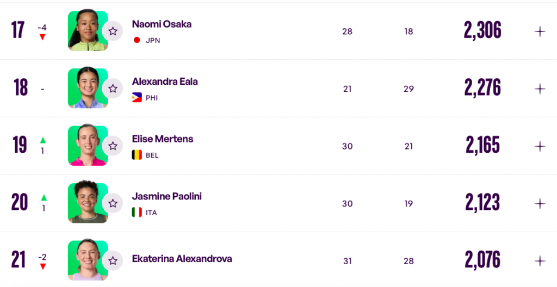
Task: Select the Elise Mertens name link
Action: pos(162,139)
